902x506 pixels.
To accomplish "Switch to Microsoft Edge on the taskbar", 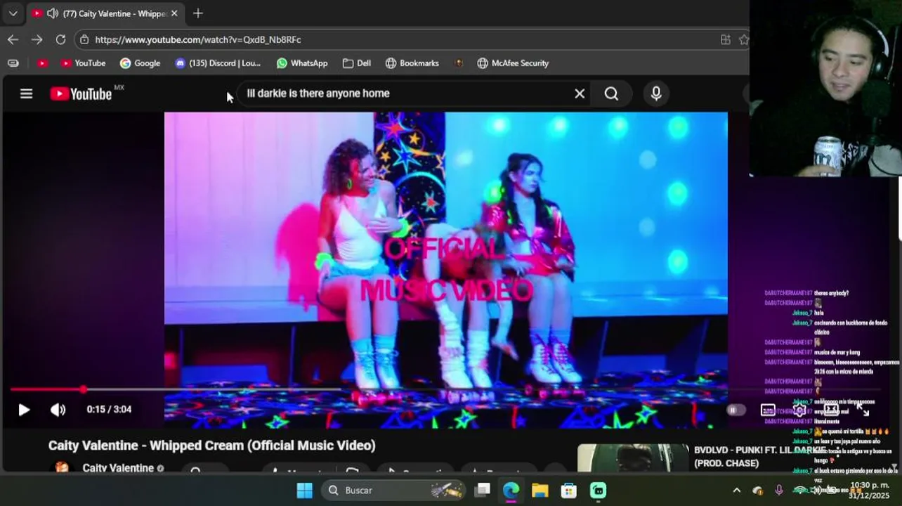I will [511, 490].
